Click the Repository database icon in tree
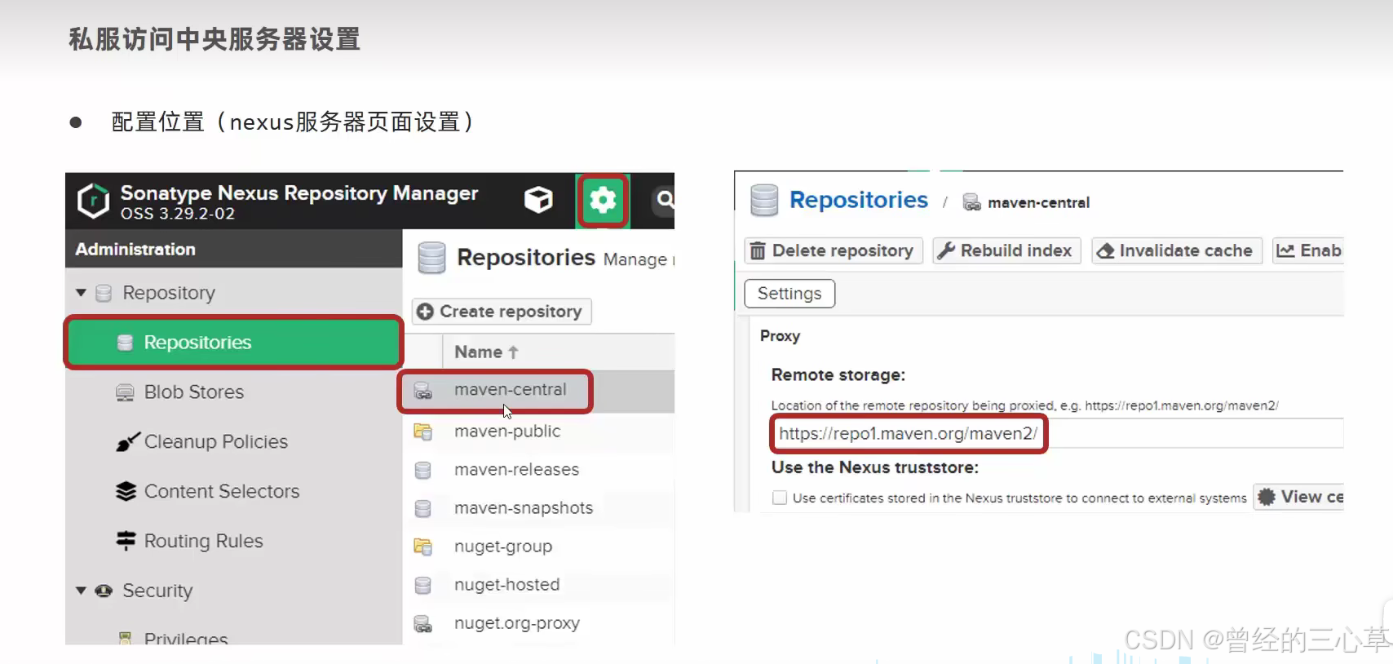 [104, 293]
